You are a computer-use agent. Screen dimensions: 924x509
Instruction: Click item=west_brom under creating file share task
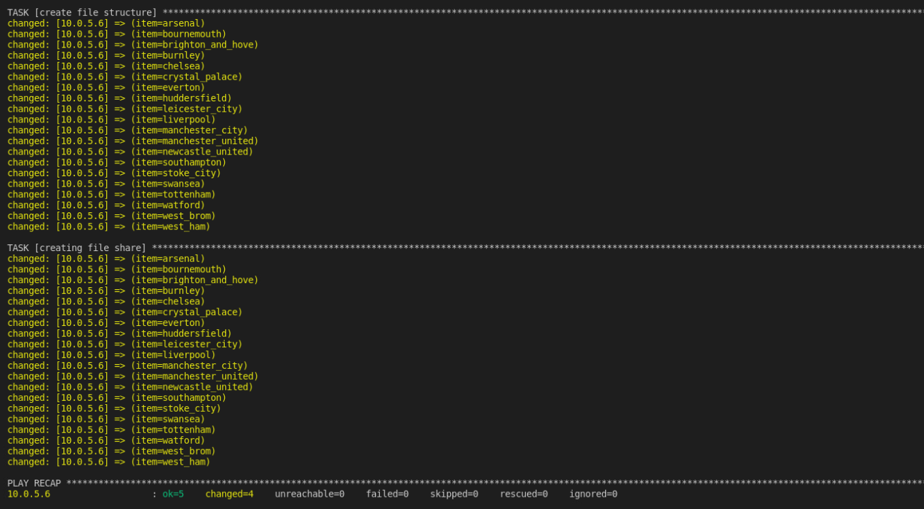(x=173, y=451)
